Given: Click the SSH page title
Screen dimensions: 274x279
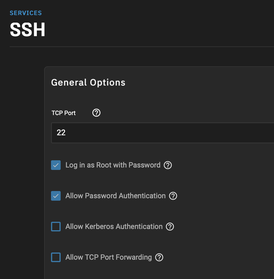Looking at the screenshot, I should click(27, 30).
